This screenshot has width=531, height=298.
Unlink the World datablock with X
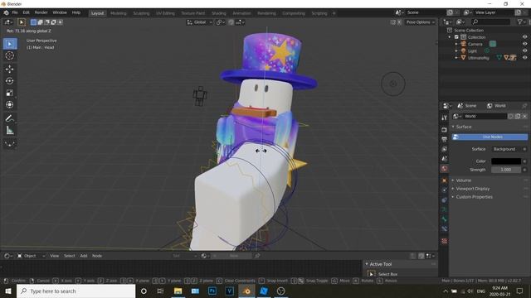[x=524, y=116]
